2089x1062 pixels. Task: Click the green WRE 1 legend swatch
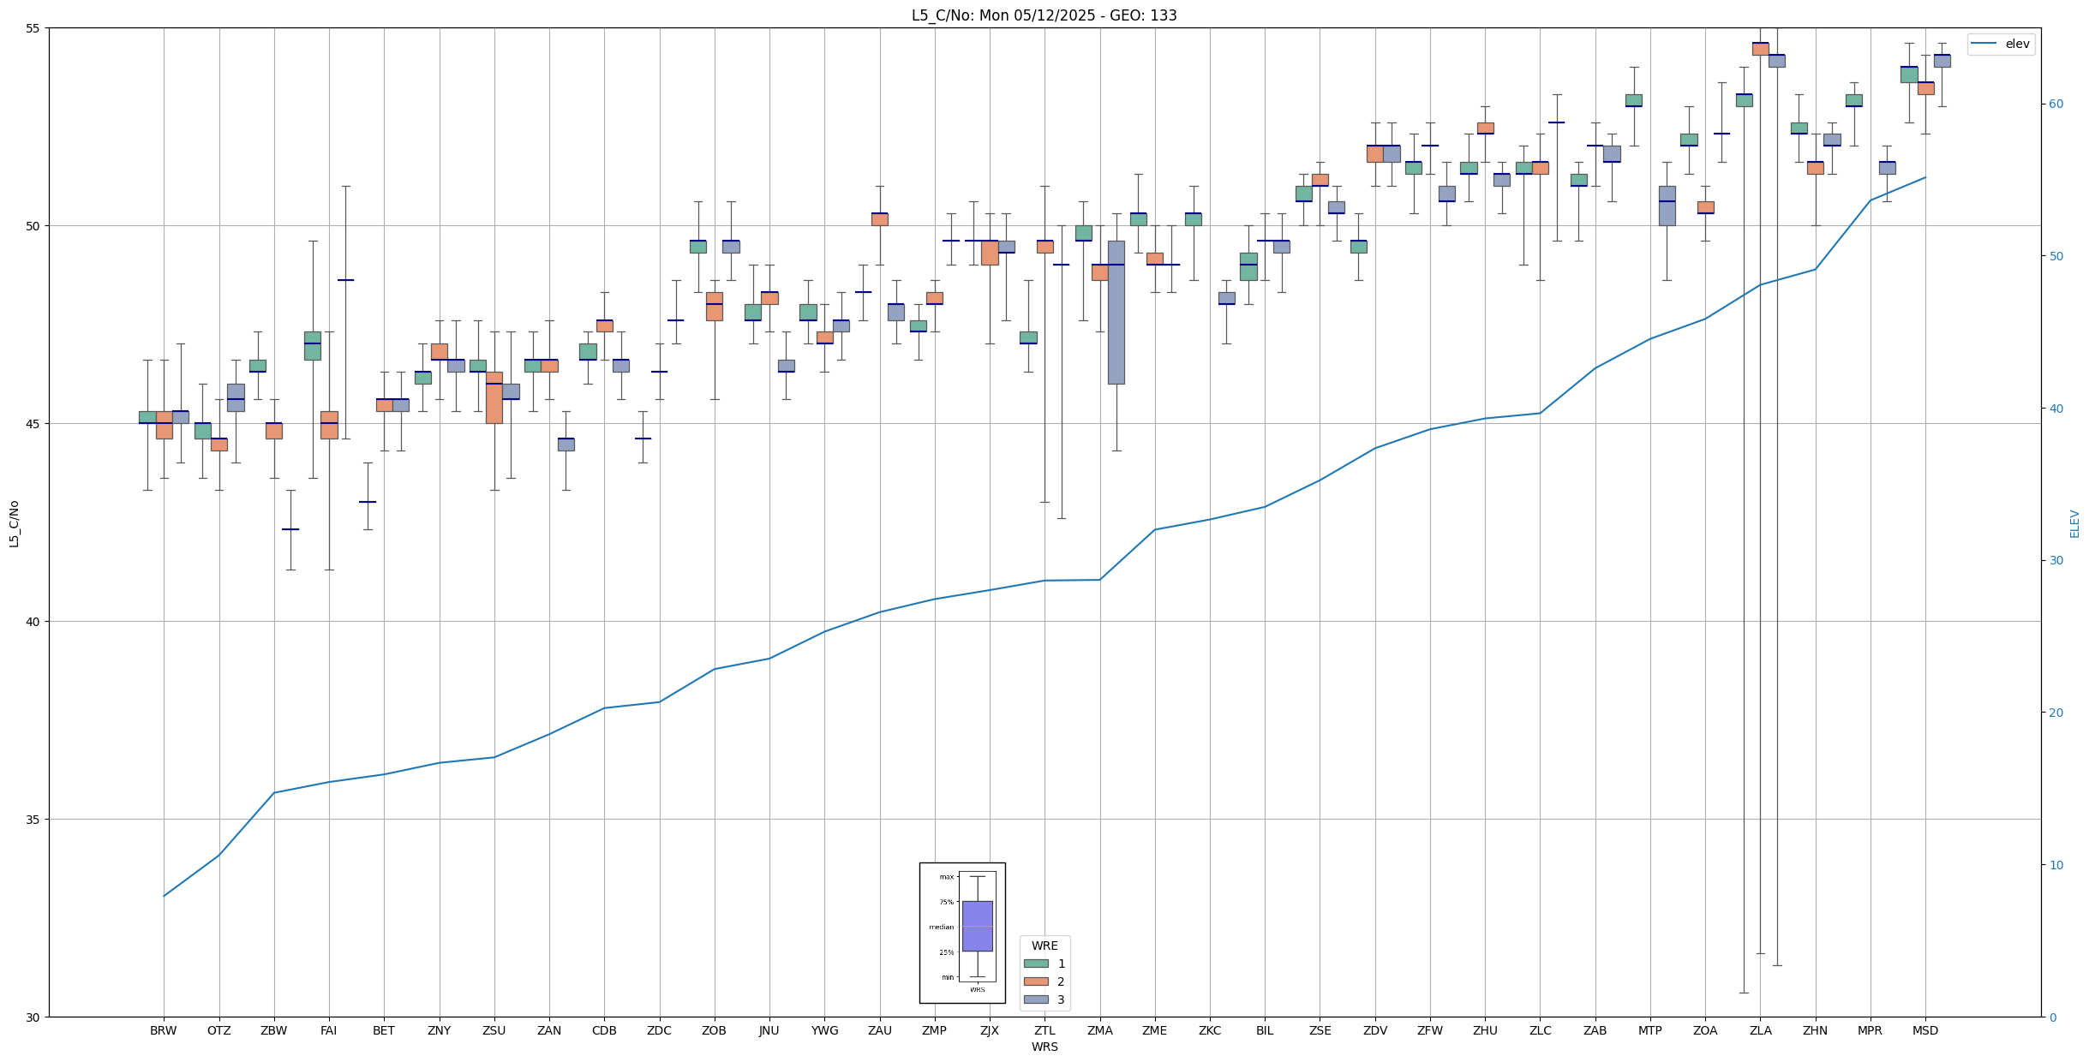pos(1036,964)
